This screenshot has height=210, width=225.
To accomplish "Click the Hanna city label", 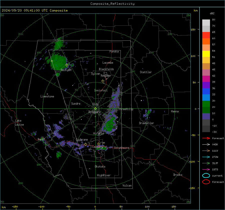I will pyautogui.click(x=175, y=111).
